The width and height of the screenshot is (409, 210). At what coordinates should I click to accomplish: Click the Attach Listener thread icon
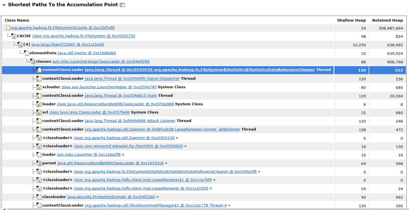tap(39, 121)
